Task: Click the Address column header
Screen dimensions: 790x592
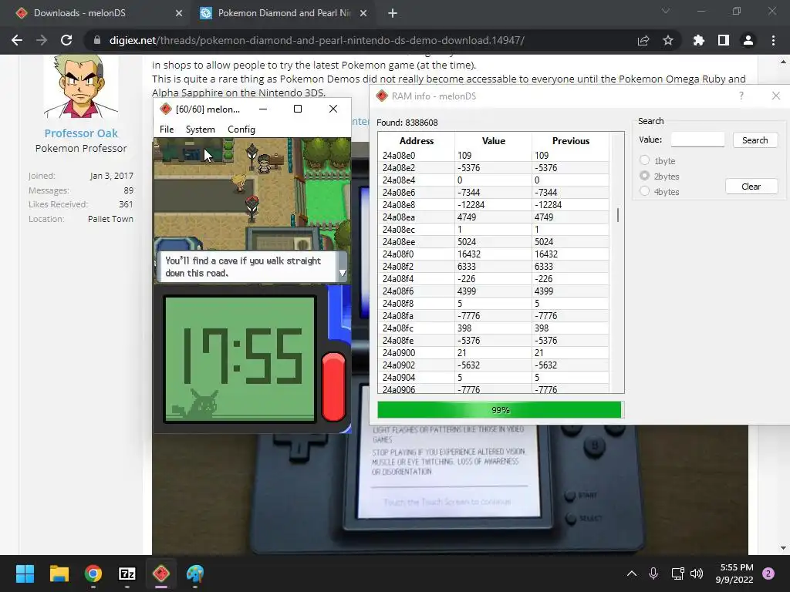Action: click(x=416, y=141)
